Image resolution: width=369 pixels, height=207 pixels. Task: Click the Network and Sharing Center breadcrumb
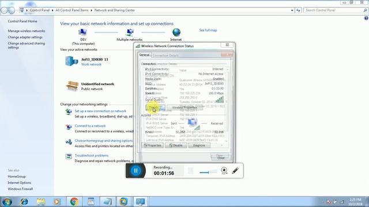point(115,10)
